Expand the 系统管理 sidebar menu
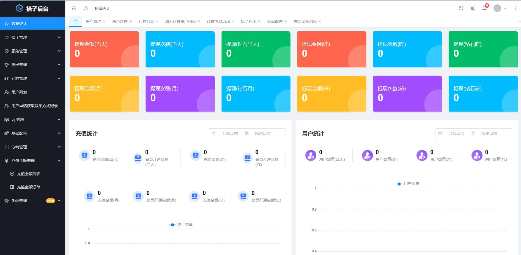The width and height of the screenshot is (521, 255). click(x=32, y=201)
